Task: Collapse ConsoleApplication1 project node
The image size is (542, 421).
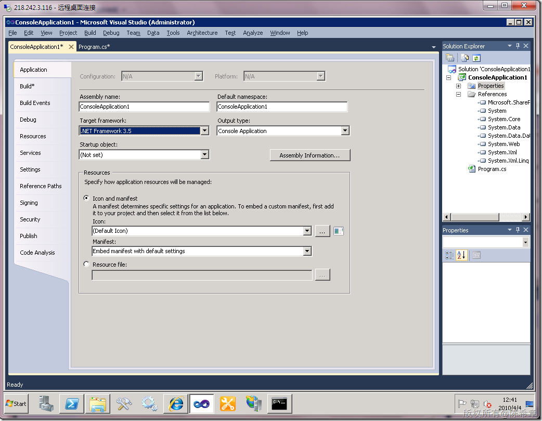Action: point(449,78)
